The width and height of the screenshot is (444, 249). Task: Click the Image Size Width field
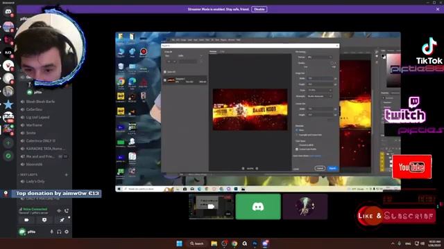click(x=320, y=78)
